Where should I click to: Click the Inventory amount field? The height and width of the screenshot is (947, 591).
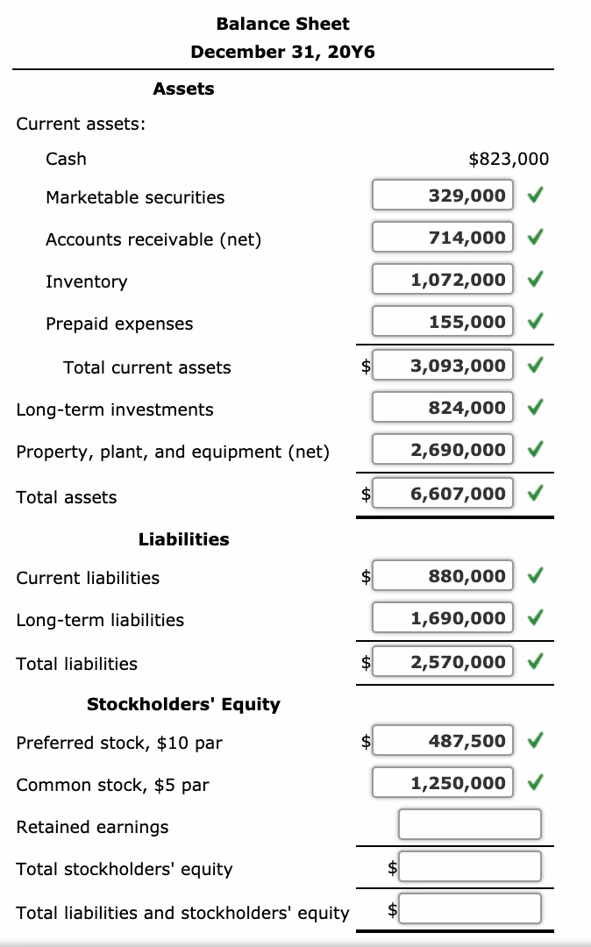tap(442, 280)
